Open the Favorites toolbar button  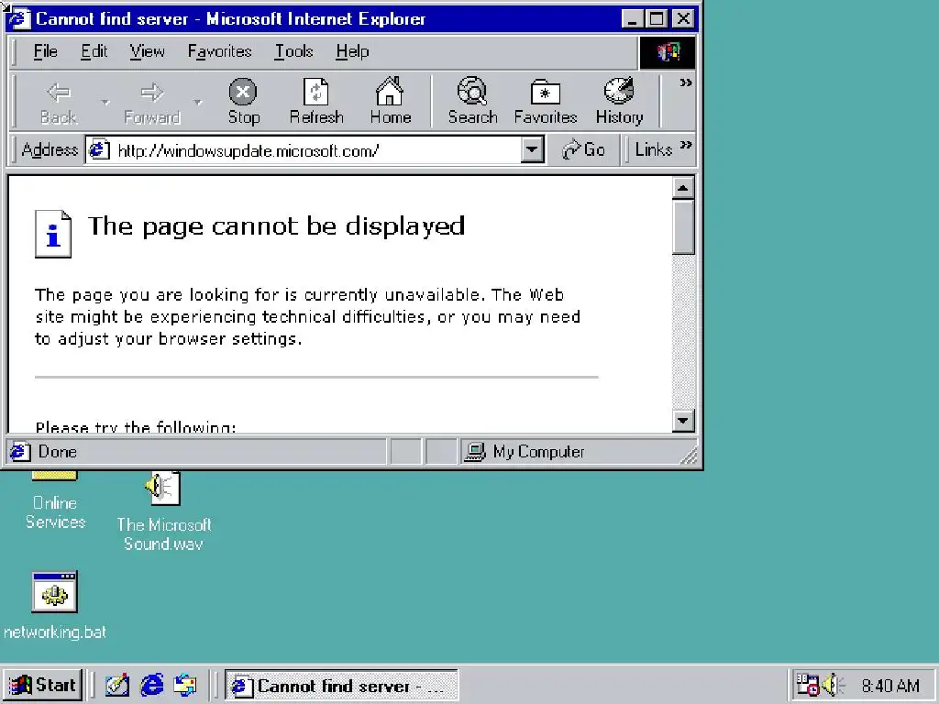click(x=545, y=102)
